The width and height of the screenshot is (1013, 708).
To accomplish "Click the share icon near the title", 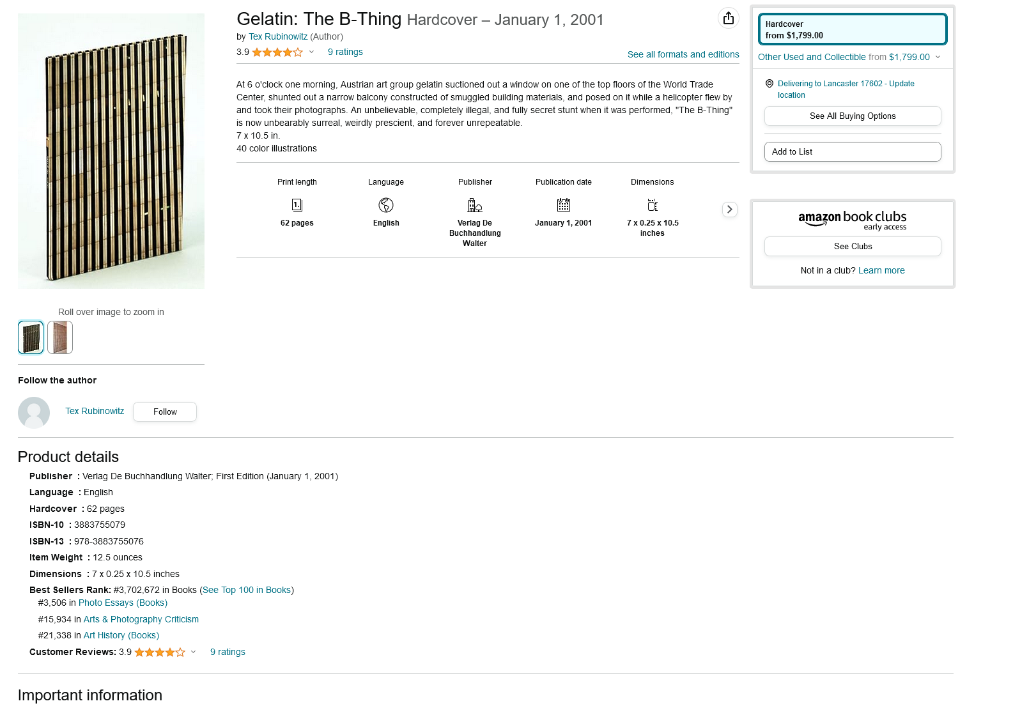I will point(729,18).
